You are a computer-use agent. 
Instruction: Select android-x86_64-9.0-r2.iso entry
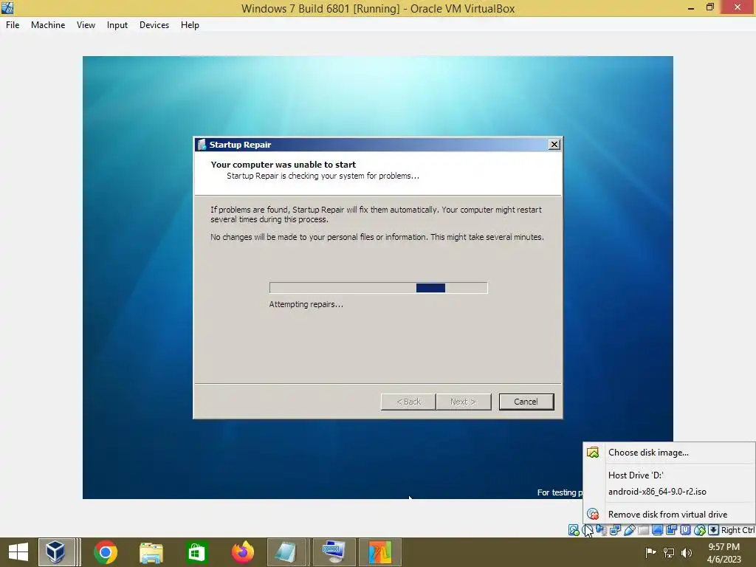(669, 491)
